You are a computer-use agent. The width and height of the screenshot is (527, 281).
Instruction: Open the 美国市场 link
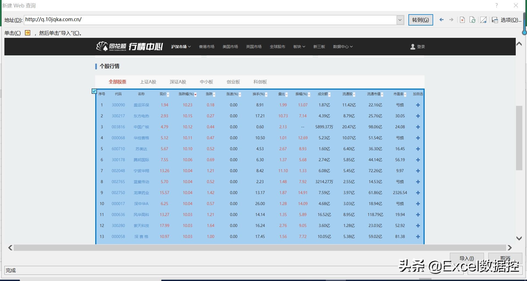click(230, 47)
